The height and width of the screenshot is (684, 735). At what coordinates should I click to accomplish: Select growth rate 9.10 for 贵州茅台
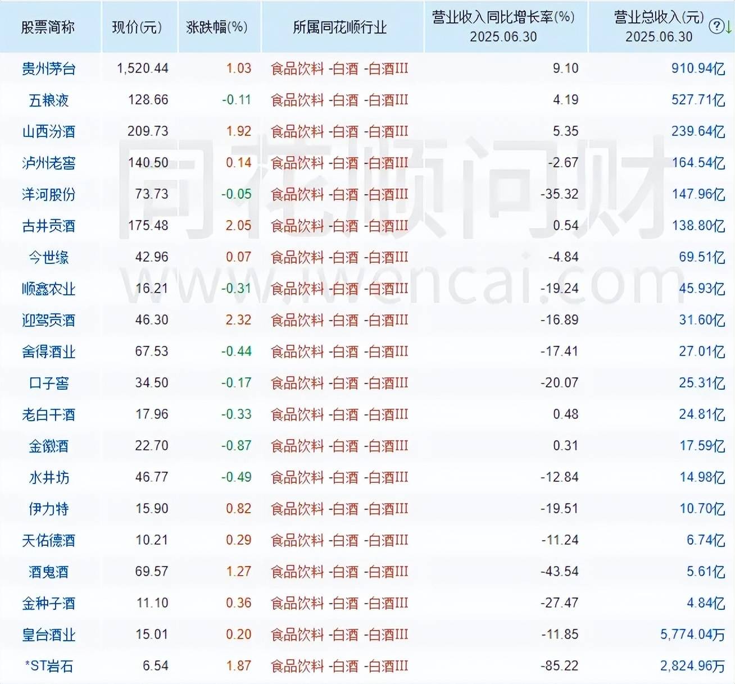565,69
